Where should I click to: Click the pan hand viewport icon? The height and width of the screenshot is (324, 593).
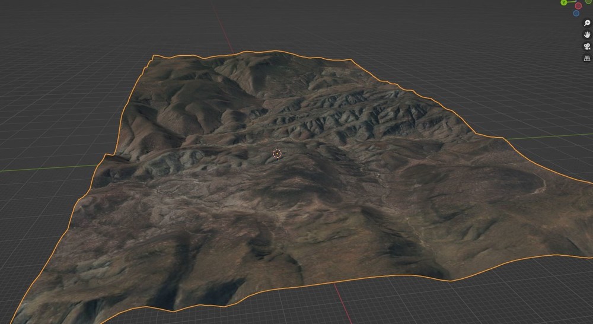point(587,35)
